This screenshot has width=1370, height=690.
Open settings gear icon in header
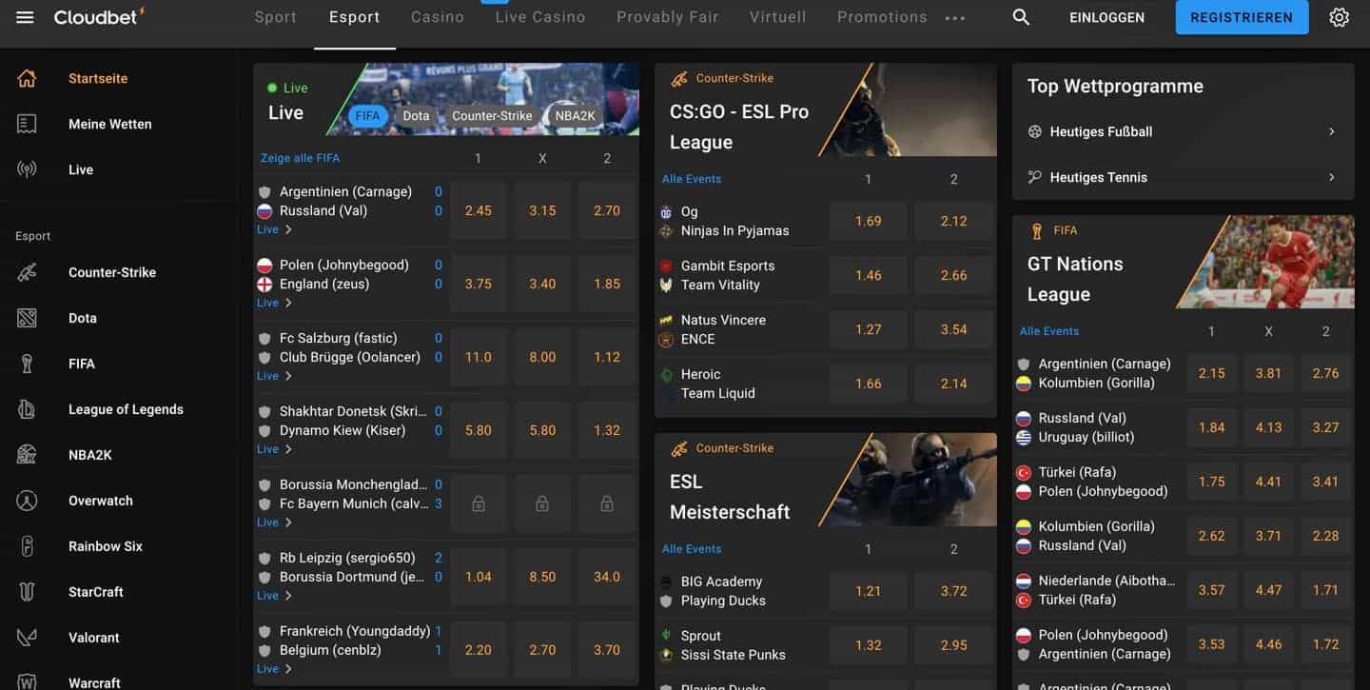tap(1340, 17)
